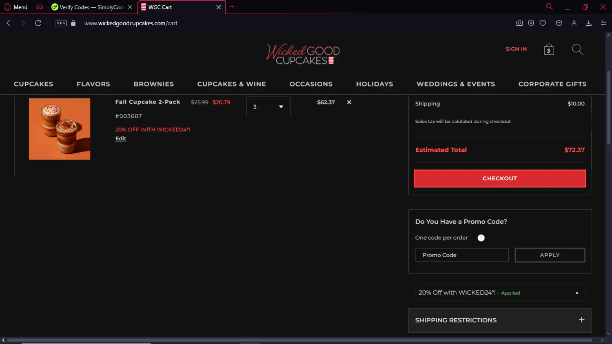The image size is (612, 344).
Task: Click the address bar URL
Action: point(131,23)
